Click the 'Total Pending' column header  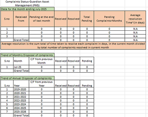[x=87, y=19]
